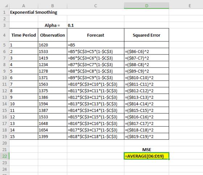Viewport: 203px width, 175px height.
Task: Select row 4 header
Action: tap(4, 35)
